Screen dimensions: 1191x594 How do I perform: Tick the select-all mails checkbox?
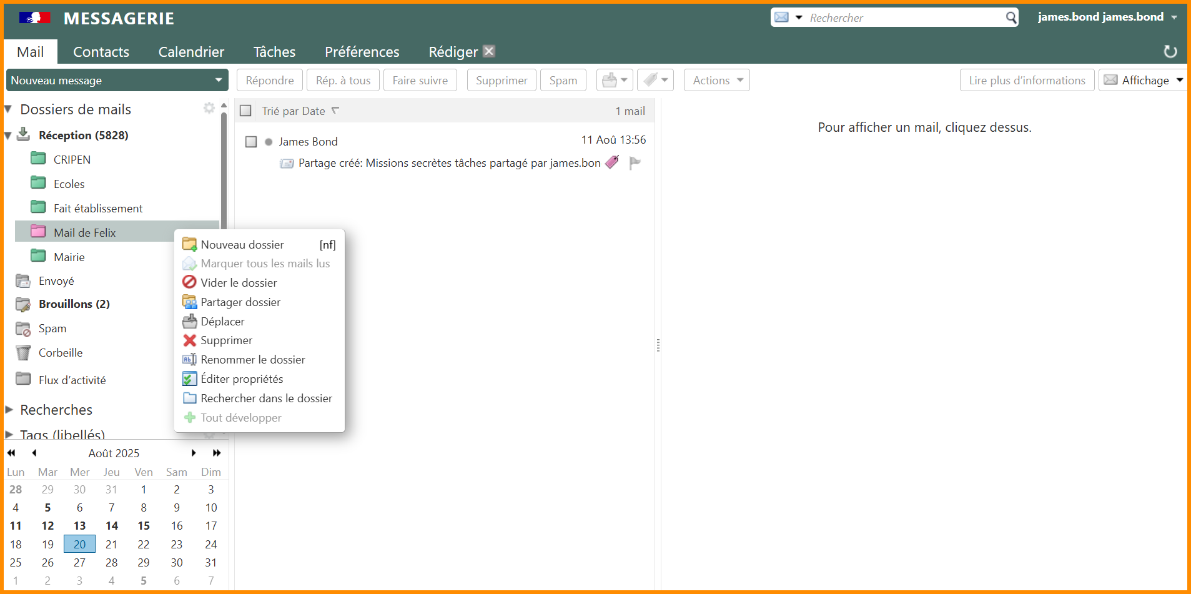tap(246, 111)
